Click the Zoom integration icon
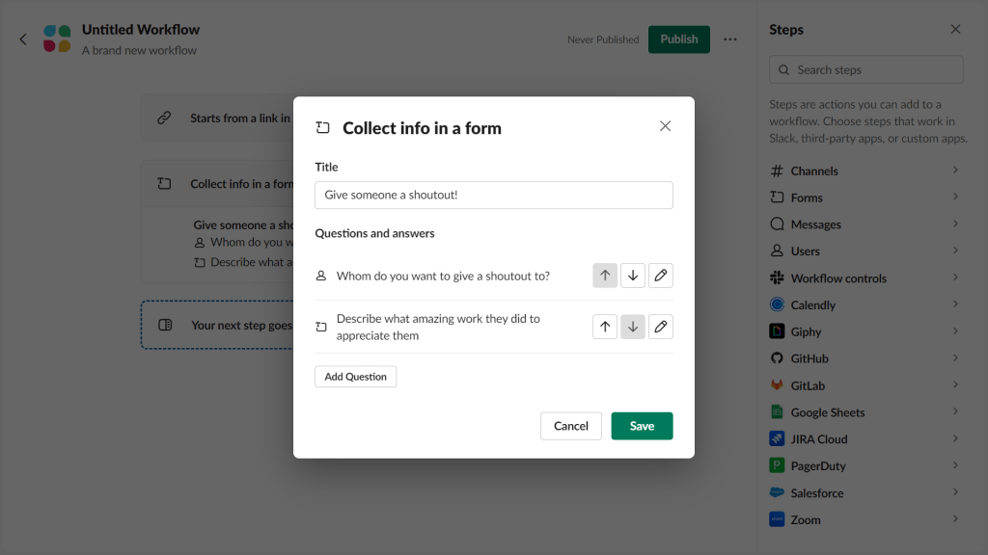Viewport: 988px width, 555px height. [779, 519]
